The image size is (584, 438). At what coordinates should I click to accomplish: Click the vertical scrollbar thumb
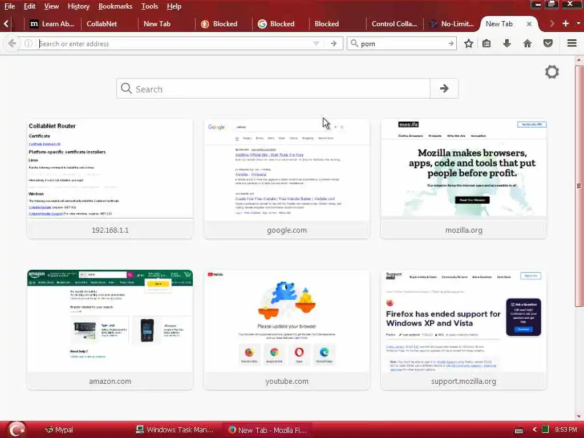coord(579,186)
